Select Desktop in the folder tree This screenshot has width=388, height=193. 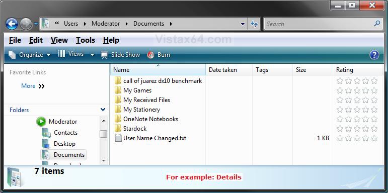tap(64, 144)
